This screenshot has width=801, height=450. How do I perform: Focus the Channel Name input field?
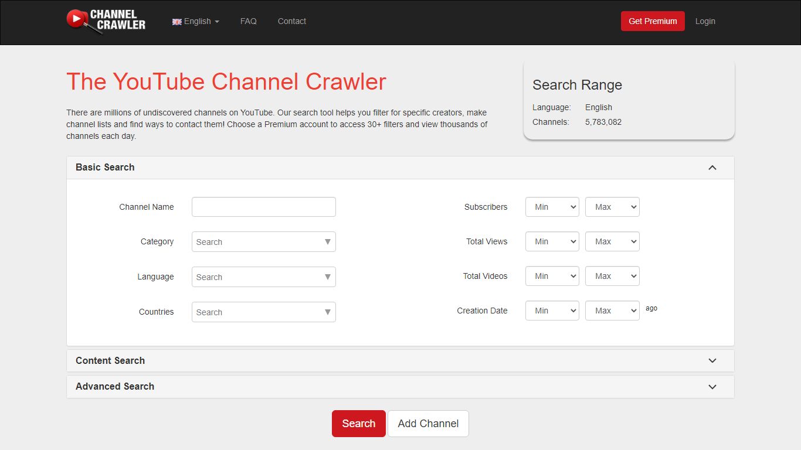pos(264,207)
